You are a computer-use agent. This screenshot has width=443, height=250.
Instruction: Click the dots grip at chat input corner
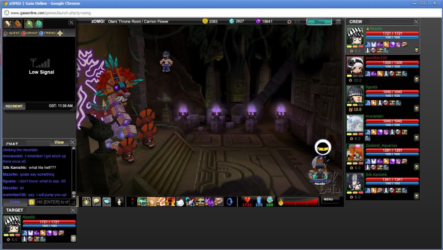coord(73,203)
